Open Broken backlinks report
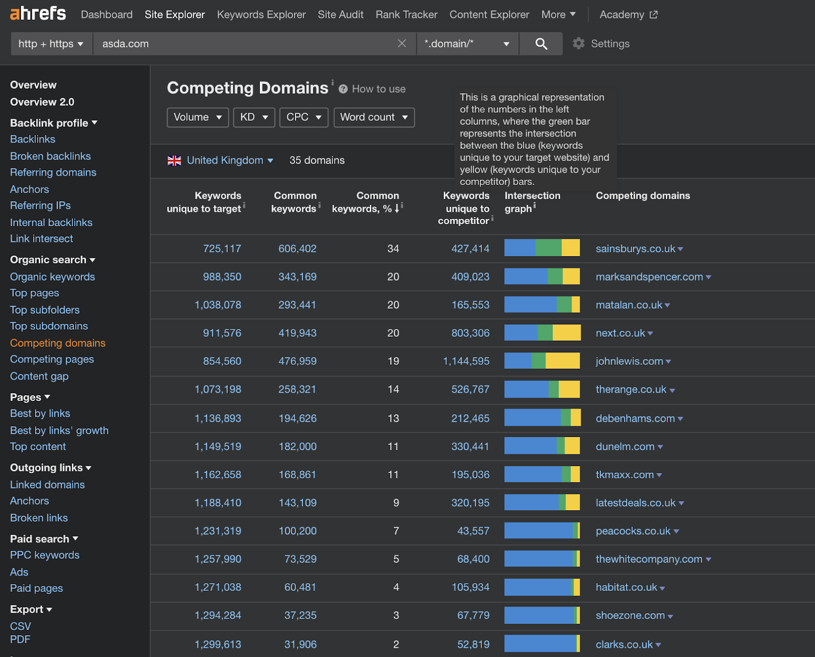The width and height of the screenshot is (815, 657). [x=50, y=156]
